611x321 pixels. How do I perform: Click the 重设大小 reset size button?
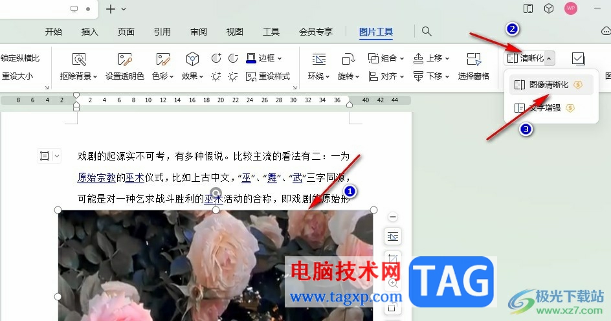[x=17, y=76]
